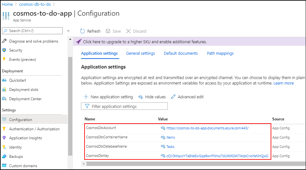Open the Learn more link
Image resolution: width=306 pixels, height=170 pixels.
(x=283, y=83)
